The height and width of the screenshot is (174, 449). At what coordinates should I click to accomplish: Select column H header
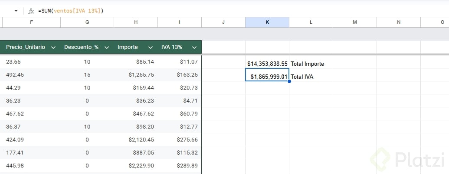(x=136, y=22)
